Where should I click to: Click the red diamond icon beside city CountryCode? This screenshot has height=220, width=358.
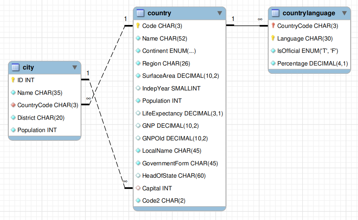pyautogui.click(x=13, y=105)
